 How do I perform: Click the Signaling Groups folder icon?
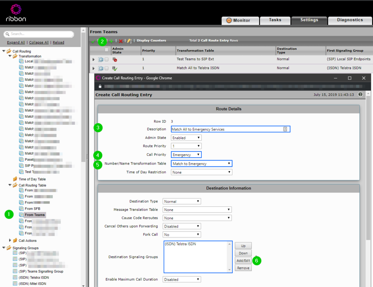[x=9, y=248]
